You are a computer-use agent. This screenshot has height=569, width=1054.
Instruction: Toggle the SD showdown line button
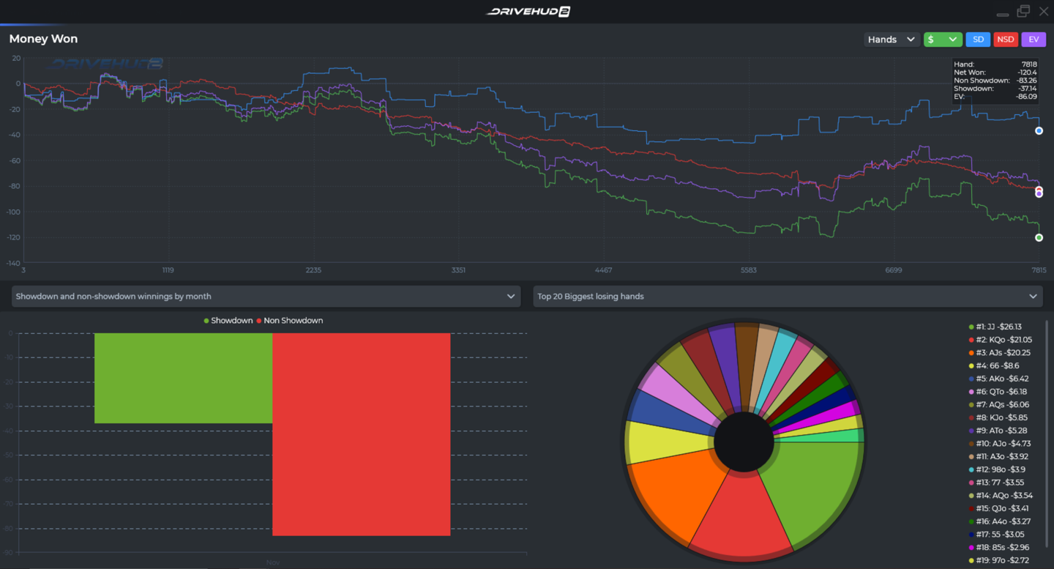[x=978, y=40]
